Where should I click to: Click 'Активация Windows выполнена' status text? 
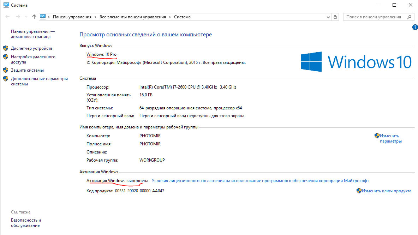point(117,181)
